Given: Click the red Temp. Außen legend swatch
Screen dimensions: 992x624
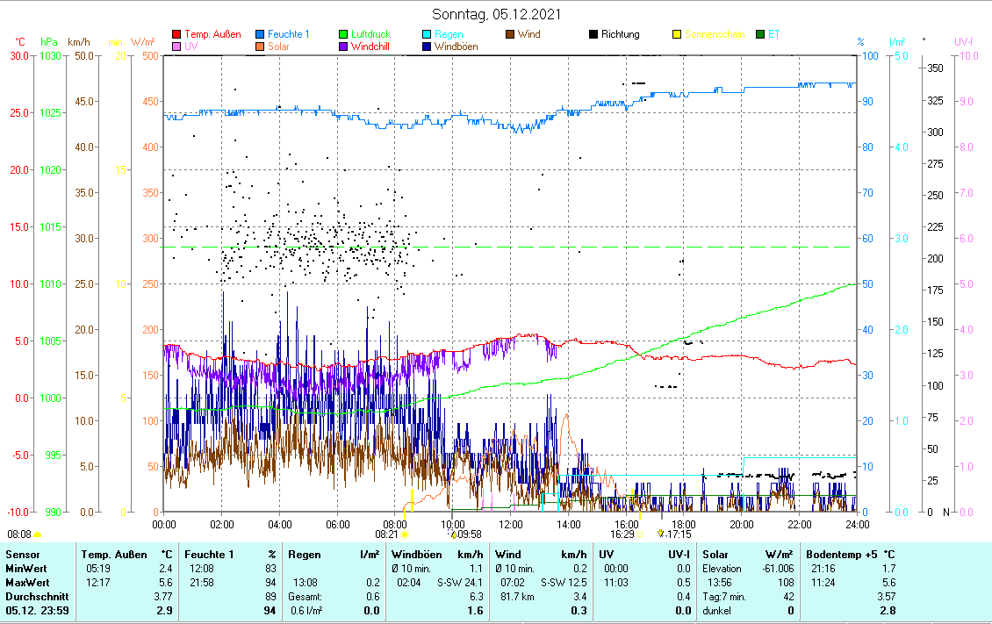Looking at the screenshot, I should [177, 34].
